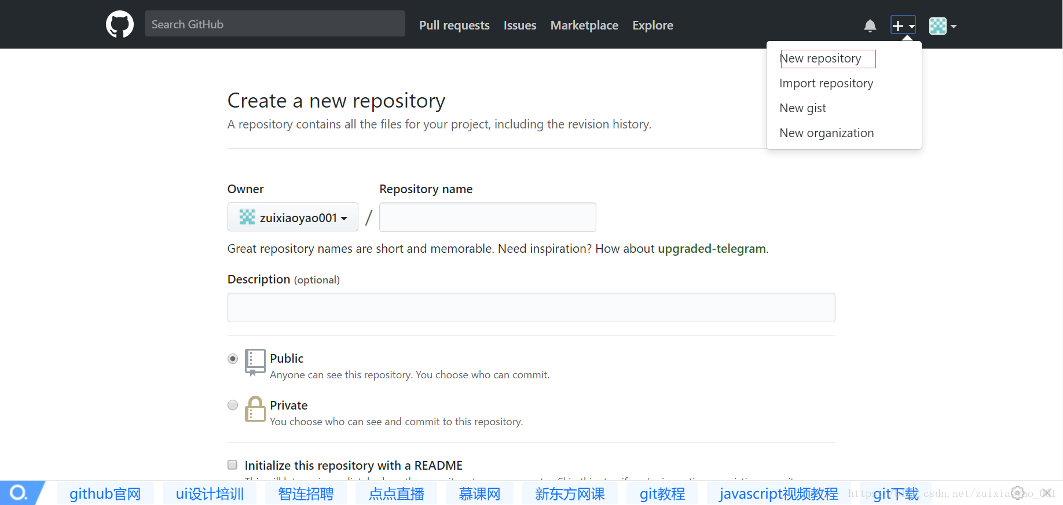Select New organization menu entry
This screenshot has width=1063, height=505.
point(827,133)
